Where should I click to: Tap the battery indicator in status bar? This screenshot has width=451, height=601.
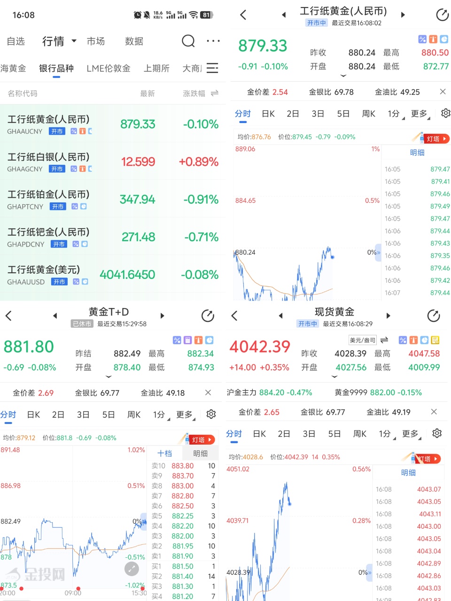tap(206, 15)
